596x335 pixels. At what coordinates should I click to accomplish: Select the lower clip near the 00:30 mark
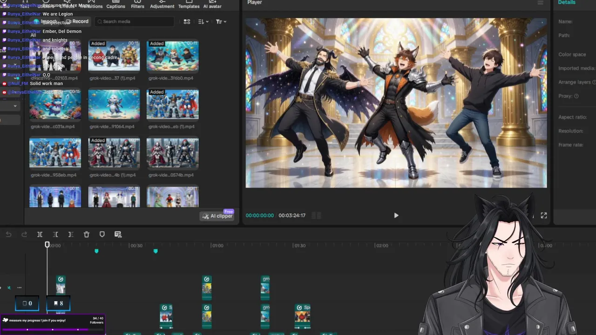tap(166, 316)
